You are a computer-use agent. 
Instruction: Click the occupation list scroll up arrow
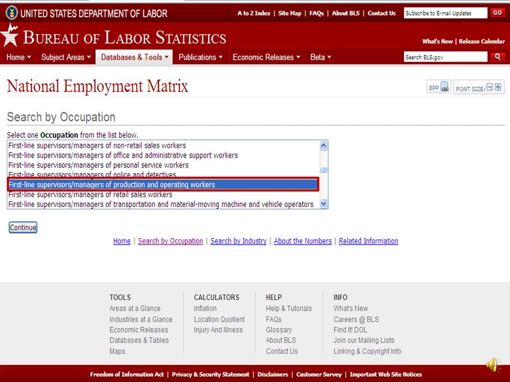point(324,145)
